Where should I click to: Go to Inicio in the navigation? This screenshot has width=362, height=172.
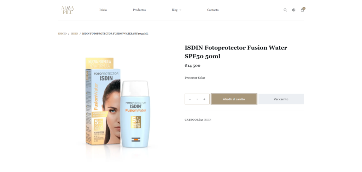click(x=103, y=10)
